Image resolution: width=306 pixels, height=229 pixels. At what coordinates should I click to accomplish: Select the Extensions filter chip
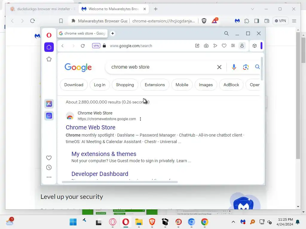155,85
